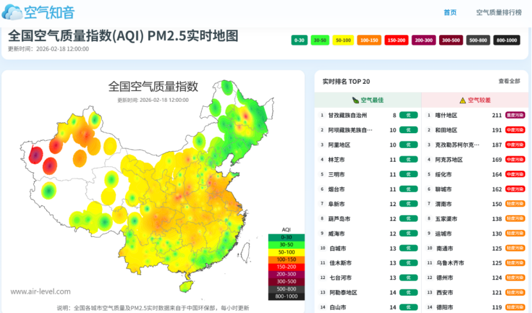
Task: Select the 空气较差 ranking tab
Action: tap(475, 100)
